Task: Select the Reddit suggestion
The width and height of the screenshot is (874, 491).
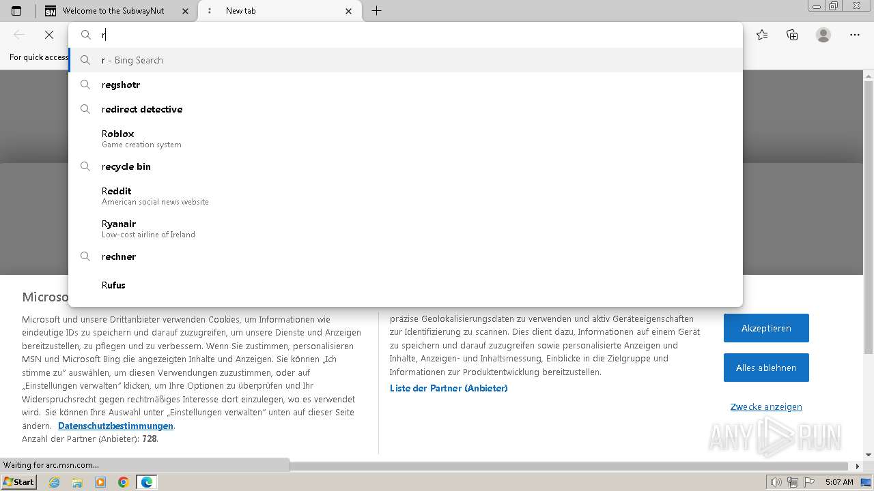Action: [x=406, y=196]
